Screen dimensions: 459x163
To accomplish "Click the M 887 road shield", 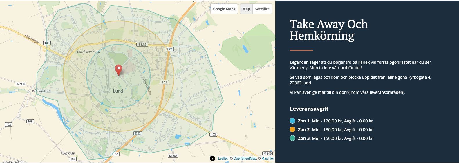I will coord(173,156).
